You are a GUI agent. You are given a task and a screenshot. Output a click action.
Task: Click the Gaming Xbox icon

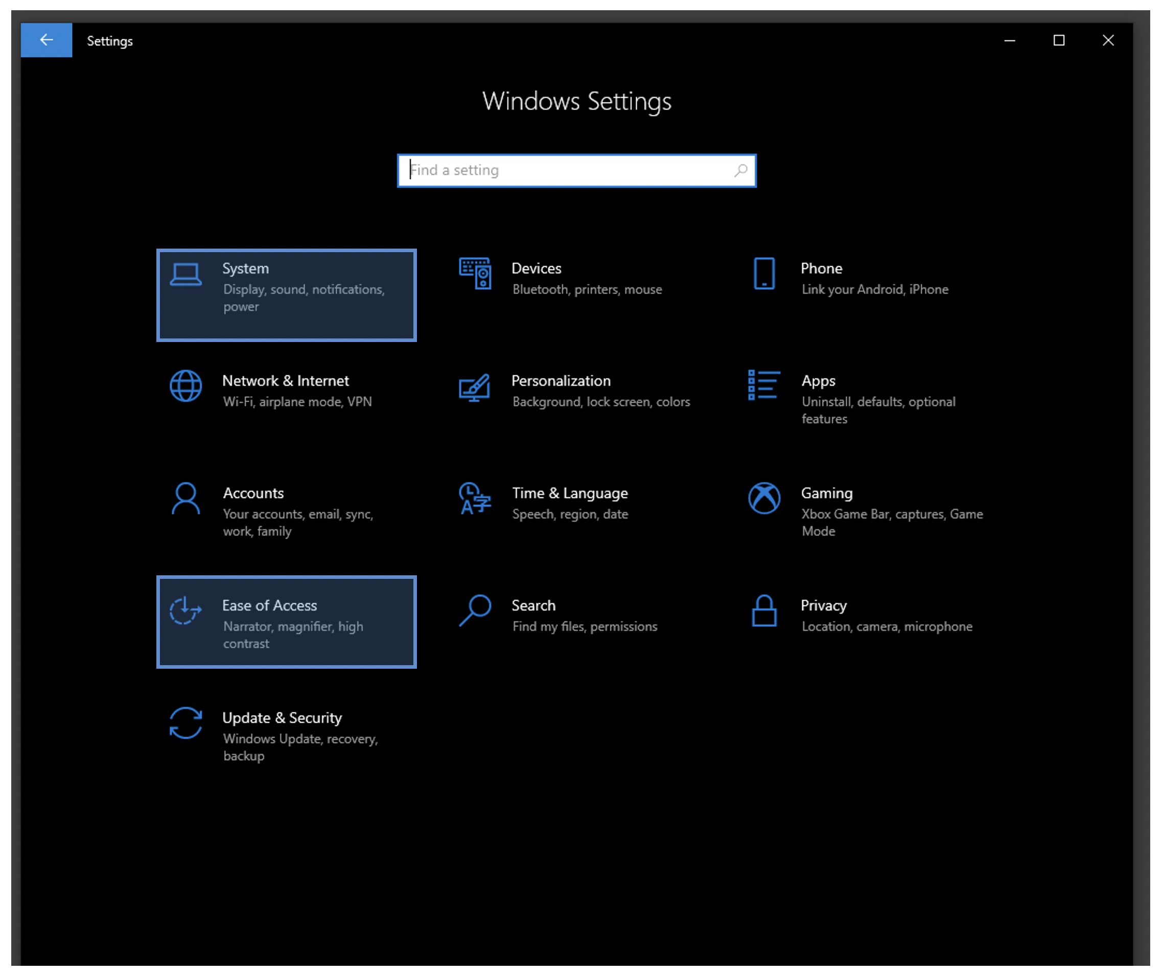764,498
